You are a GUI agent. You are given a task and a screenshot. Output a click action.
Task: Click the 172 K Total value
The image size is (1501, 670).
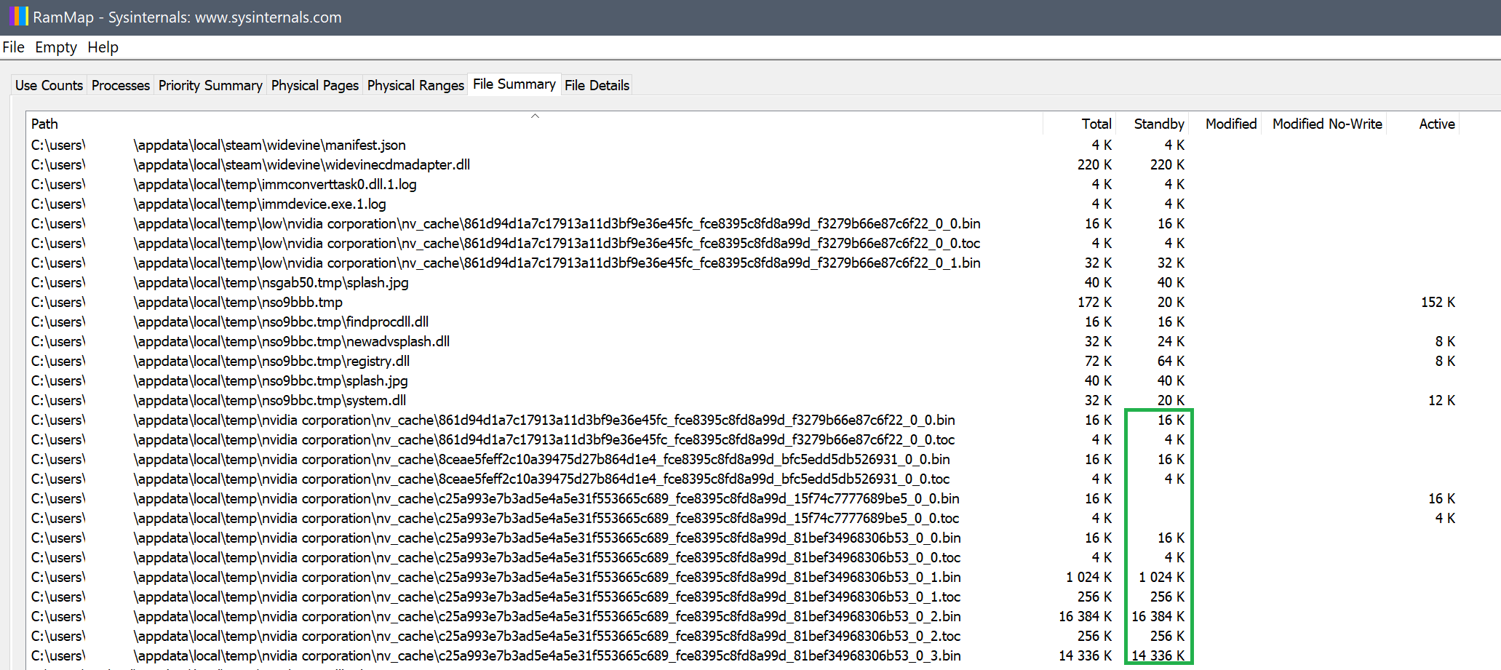[x=1094, y=302]
